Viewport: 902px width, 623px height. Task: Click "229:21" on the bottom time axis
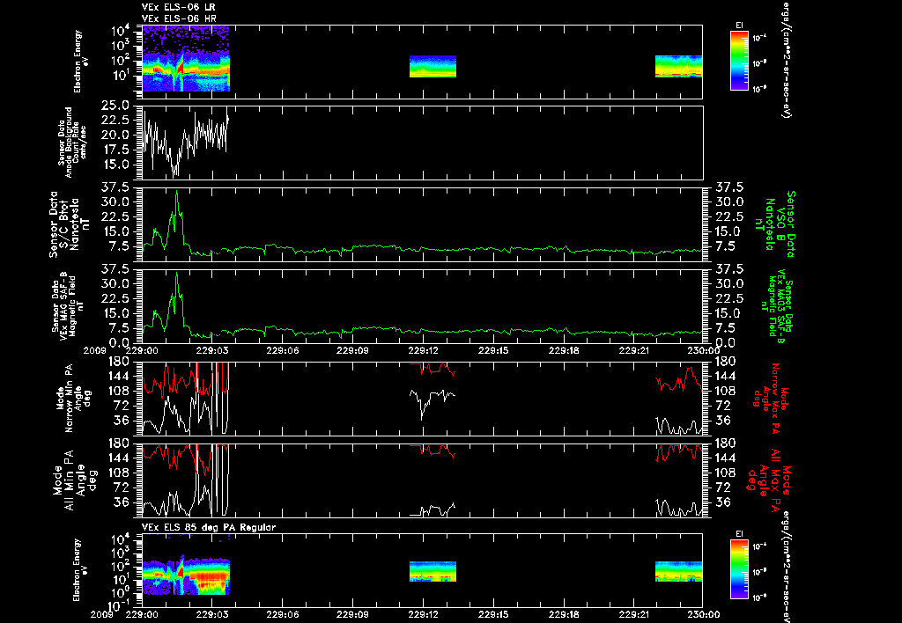pyautogui.click(x=634, y=614)
